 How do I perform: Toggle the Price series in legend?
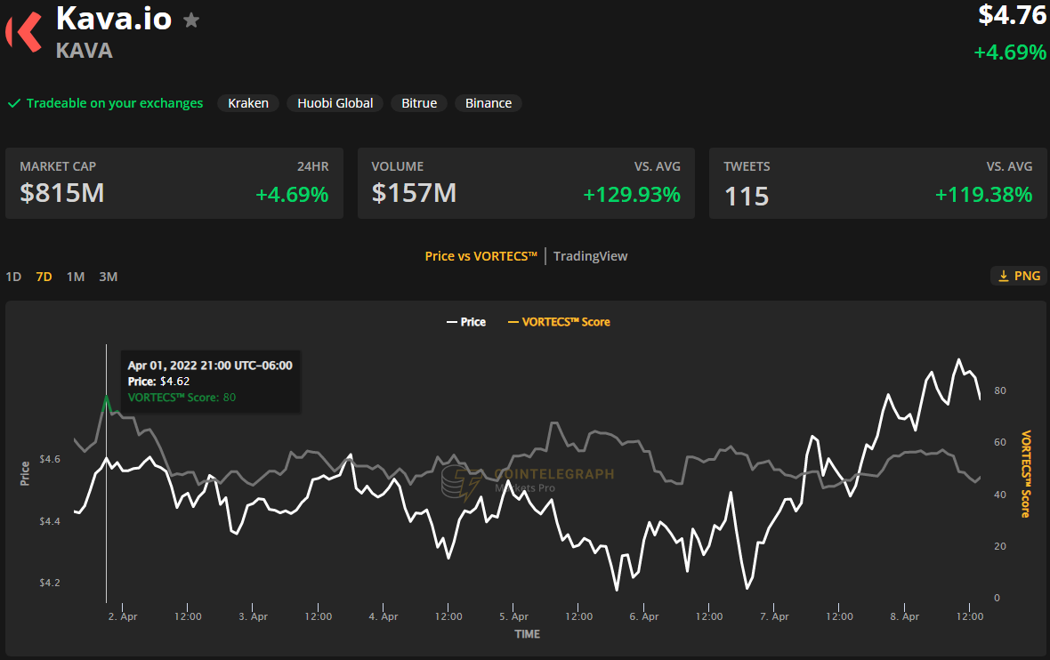466,322
